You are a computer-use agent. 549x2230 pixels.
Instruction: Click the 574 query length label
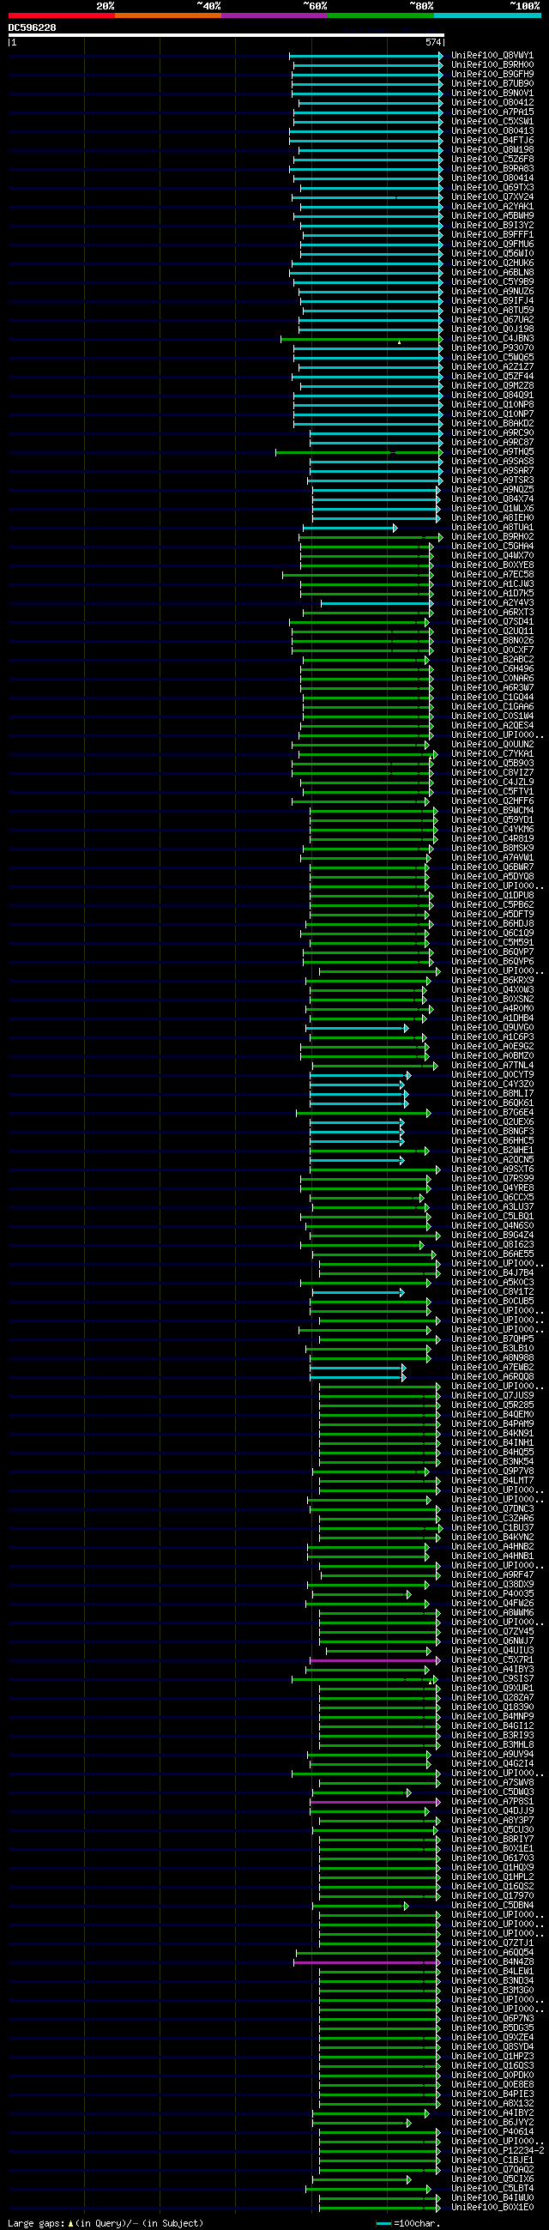point(433,42)
